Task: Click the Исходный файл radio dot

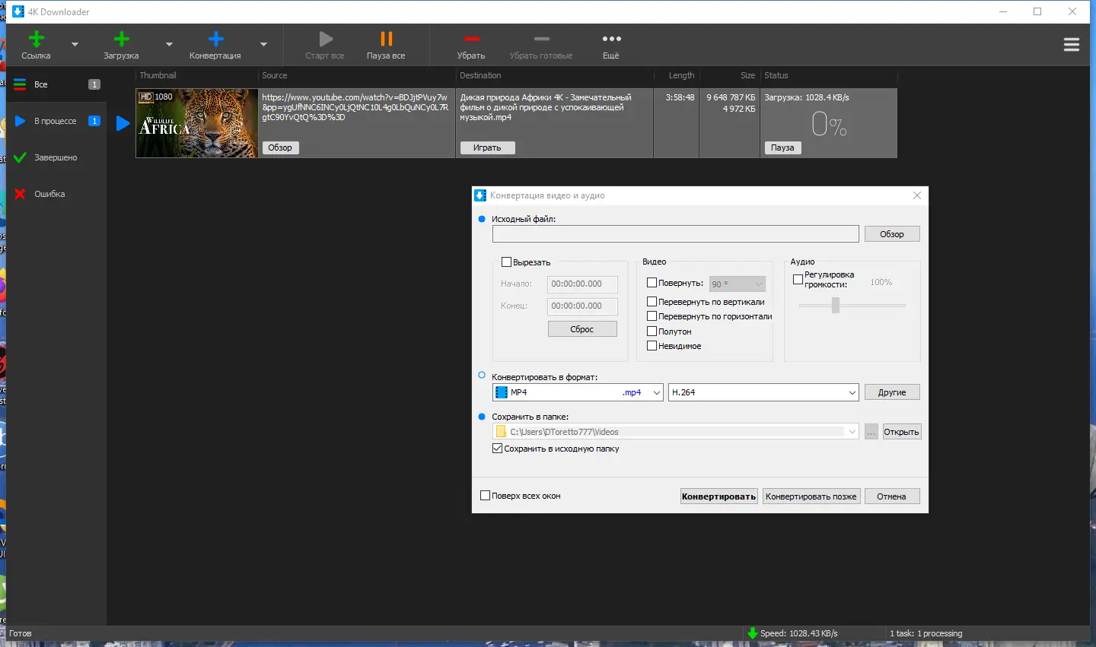Action: tap(482, 219)
